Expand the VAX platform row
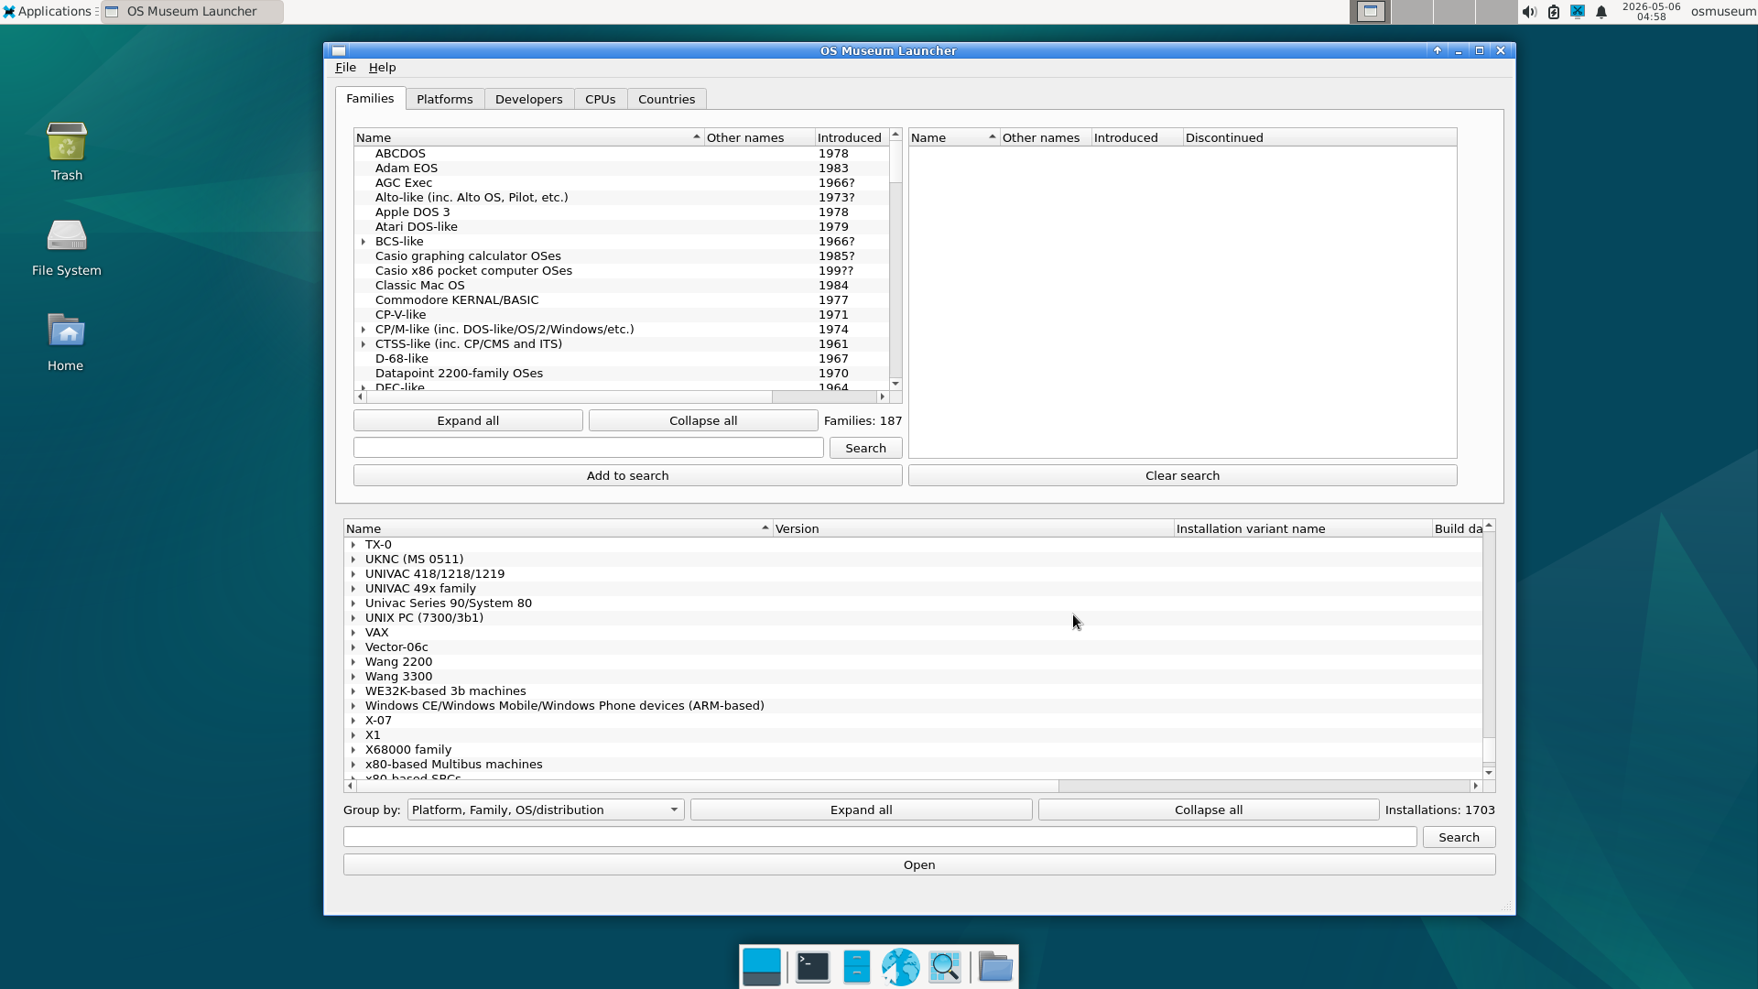This screenshot has height=989, width=1758. point(353,633)
